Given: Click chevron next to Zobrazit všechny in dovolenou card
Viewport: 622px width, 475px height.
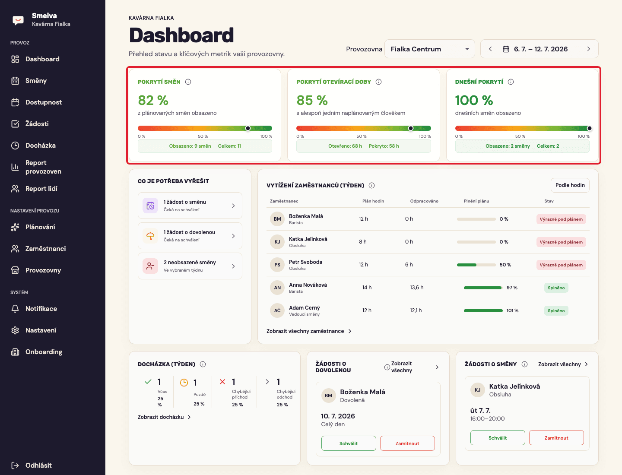Looking at the screenshot, I should 437,367.
